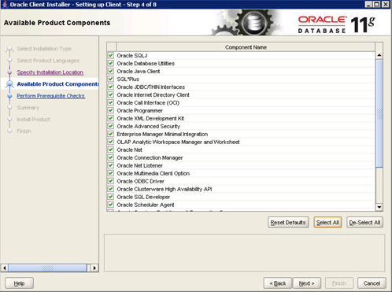Toggle the SQL*Plus checkbox
Screen dimensions: 392x292
111,79
